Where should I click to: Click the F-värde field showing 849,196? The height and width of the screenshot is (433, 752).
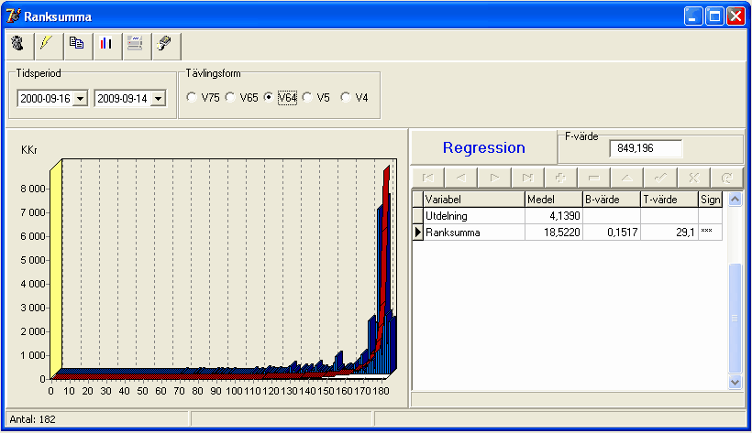coord(646,148)
